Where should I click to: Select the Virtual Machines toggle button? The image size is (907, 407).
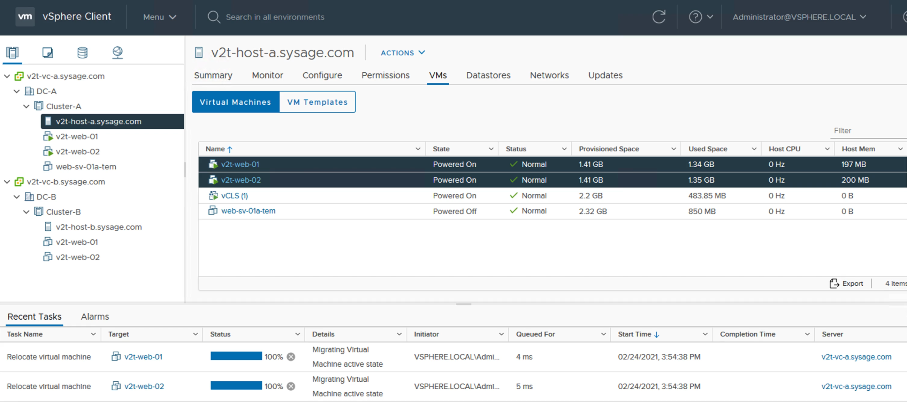(x=236, y=102)
